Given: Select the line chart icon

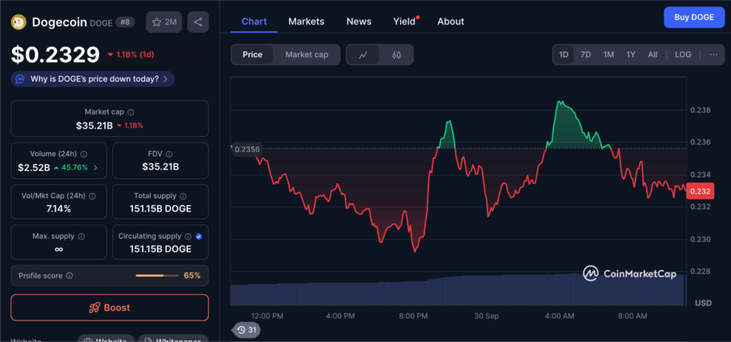Looking at the screenshot, I should 363,55.
